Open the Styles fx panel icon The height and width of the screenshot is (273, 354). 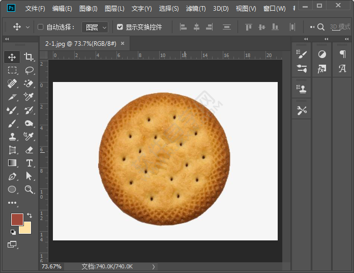tap(322, 69)
